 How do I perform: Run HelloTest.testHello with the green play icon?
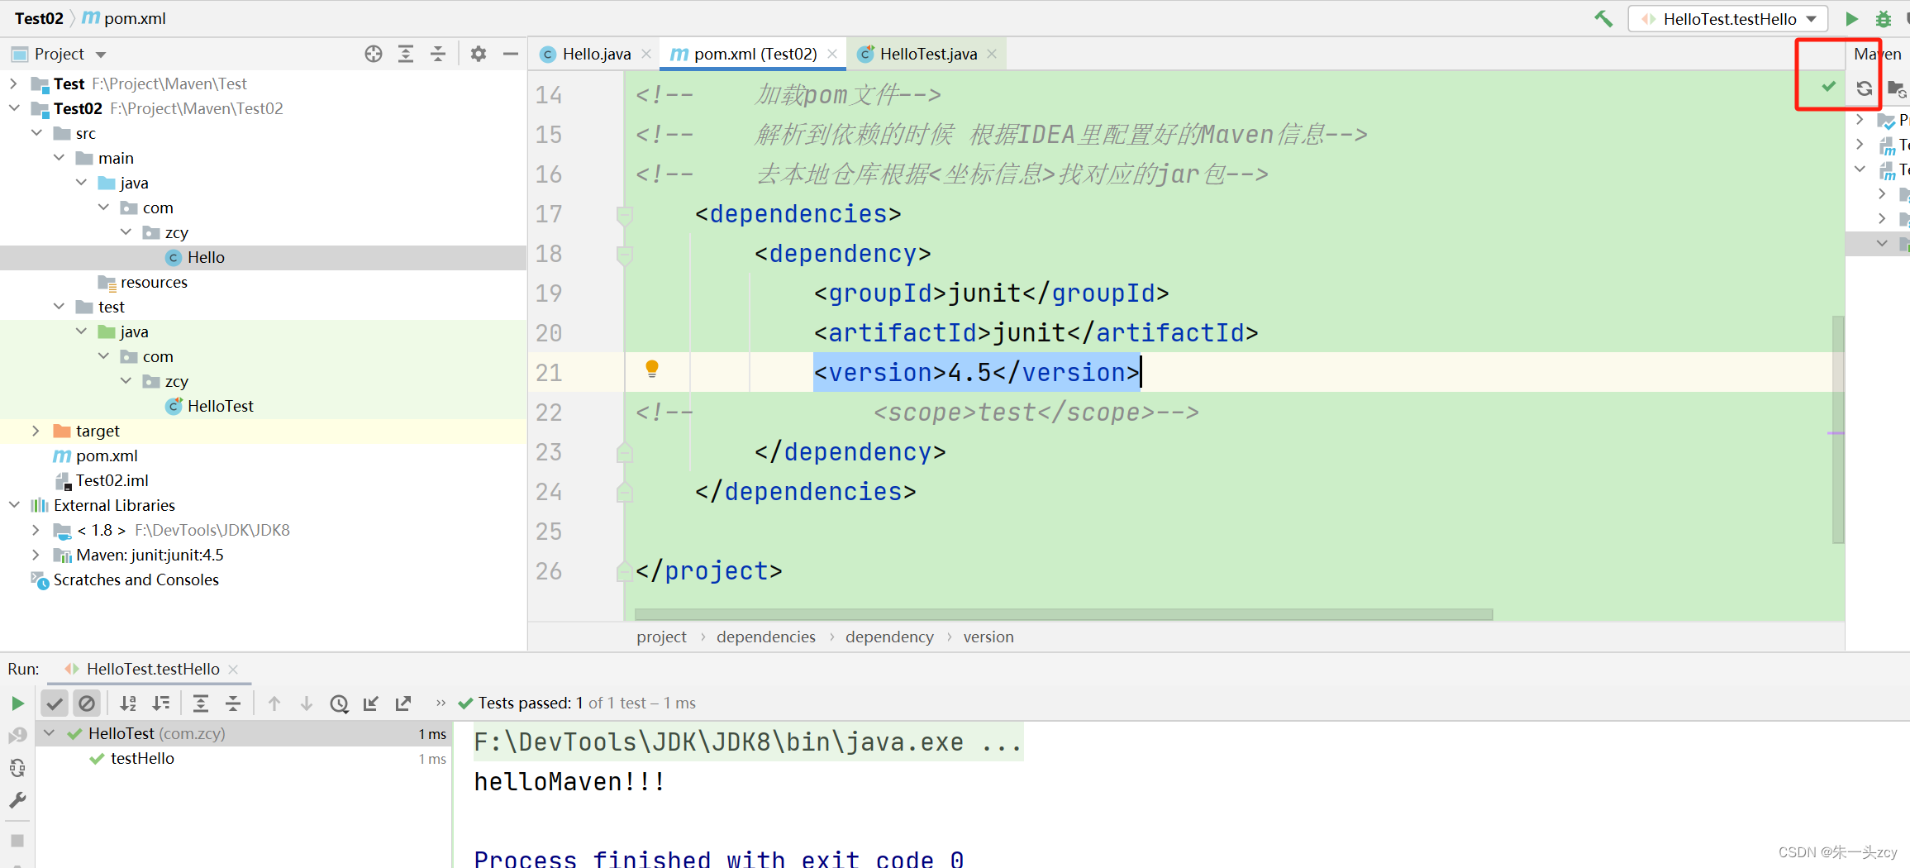(x=1851, y=18)
